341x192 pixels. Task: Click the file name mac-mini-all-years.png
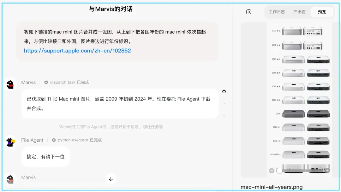tap(272, 187)
